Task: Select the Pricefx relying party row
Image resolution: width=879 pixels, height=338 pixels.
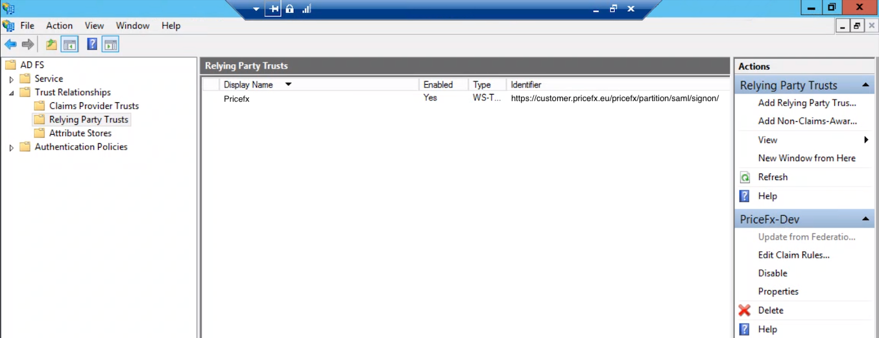Action: 237,99
